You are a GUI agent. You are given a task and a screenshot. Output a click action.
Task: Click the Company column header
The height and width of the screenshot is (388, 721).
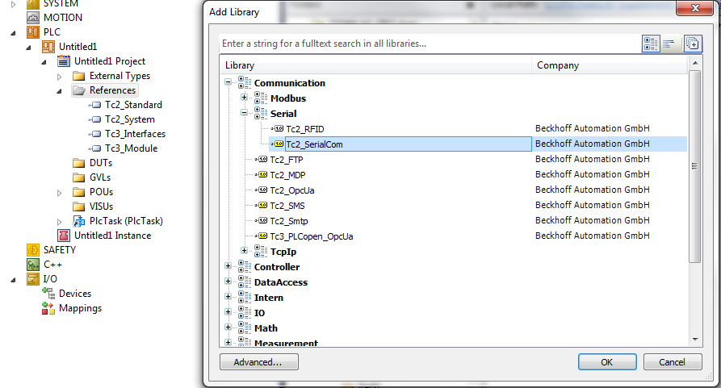610,65
